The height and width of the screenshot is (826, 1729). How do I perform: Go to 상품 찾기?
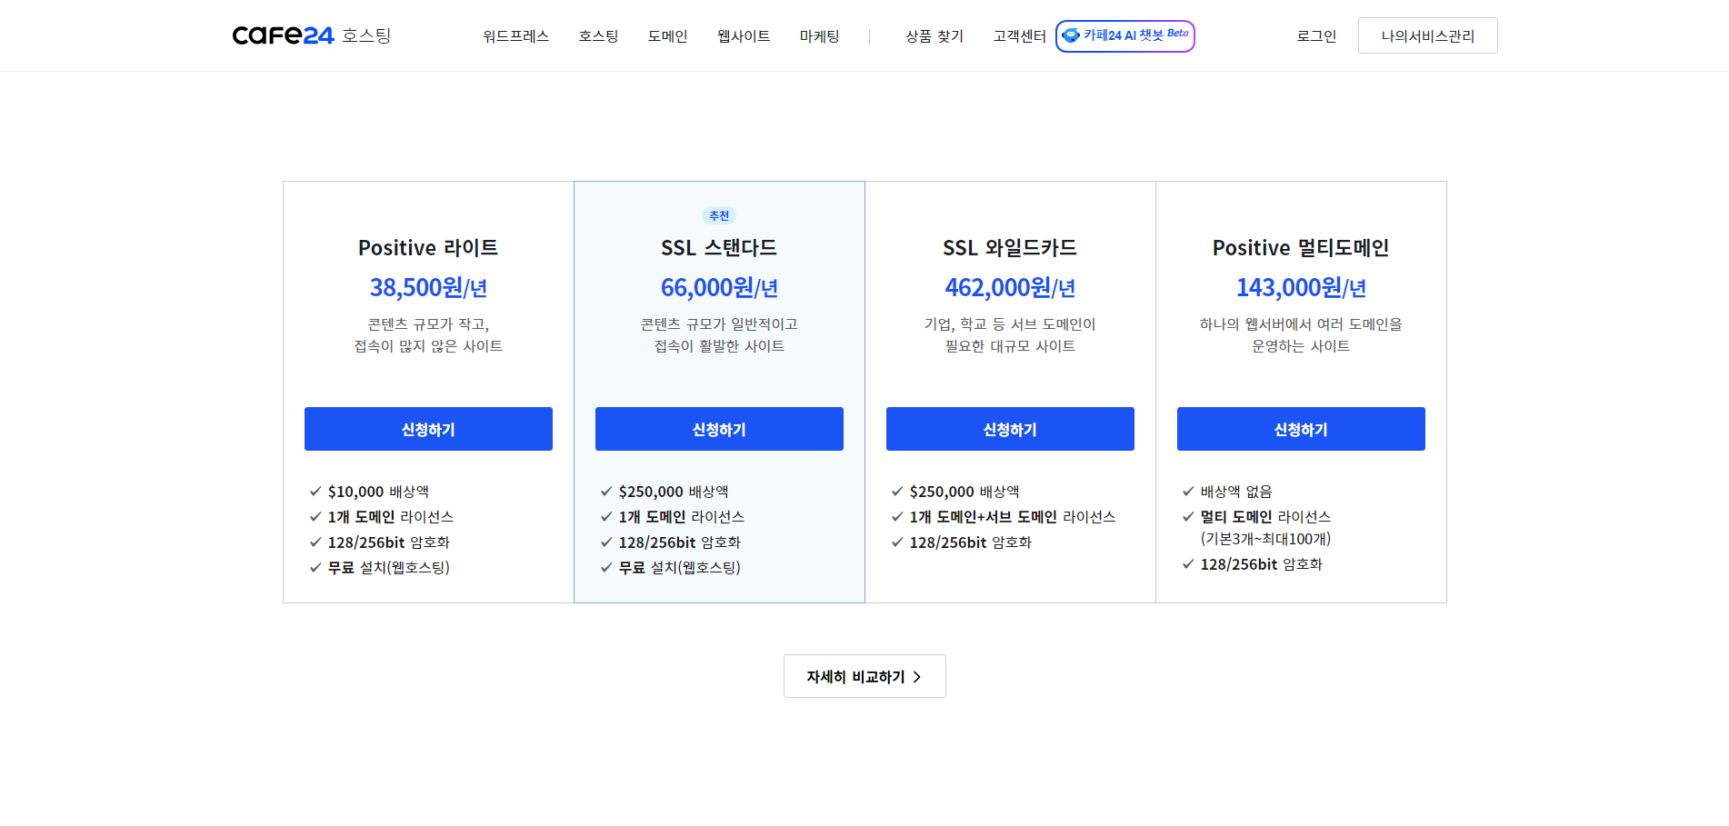point(934,35)
